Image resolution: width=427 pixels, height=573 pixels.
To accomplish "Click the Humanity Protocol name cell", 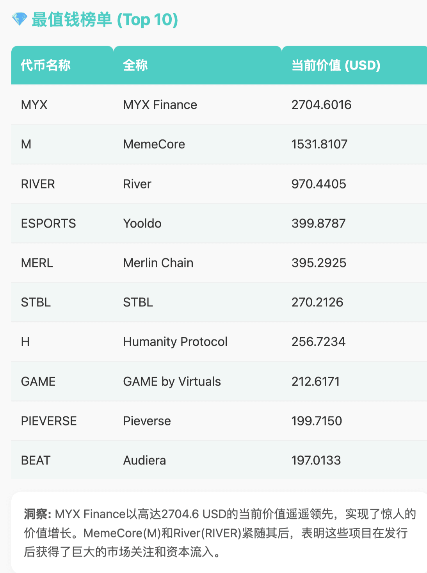I will (x=175, y=342).
